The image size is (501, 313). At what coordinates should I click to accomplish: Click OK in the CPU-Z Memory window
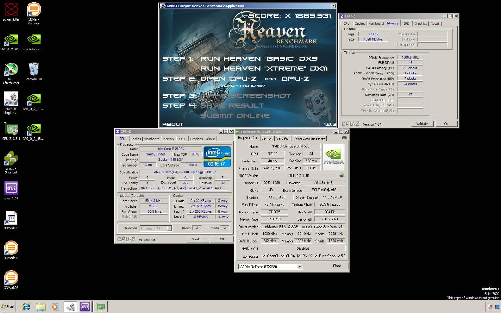coord(446,124)
